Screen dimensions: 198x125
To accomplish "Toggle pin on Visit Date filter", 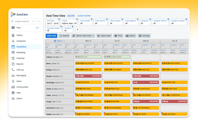I will [59, 19].
